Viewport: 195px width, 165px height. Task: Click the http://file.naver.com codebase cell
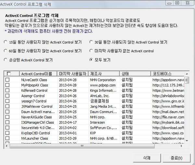pyautogui.click(x=168, y=117)
